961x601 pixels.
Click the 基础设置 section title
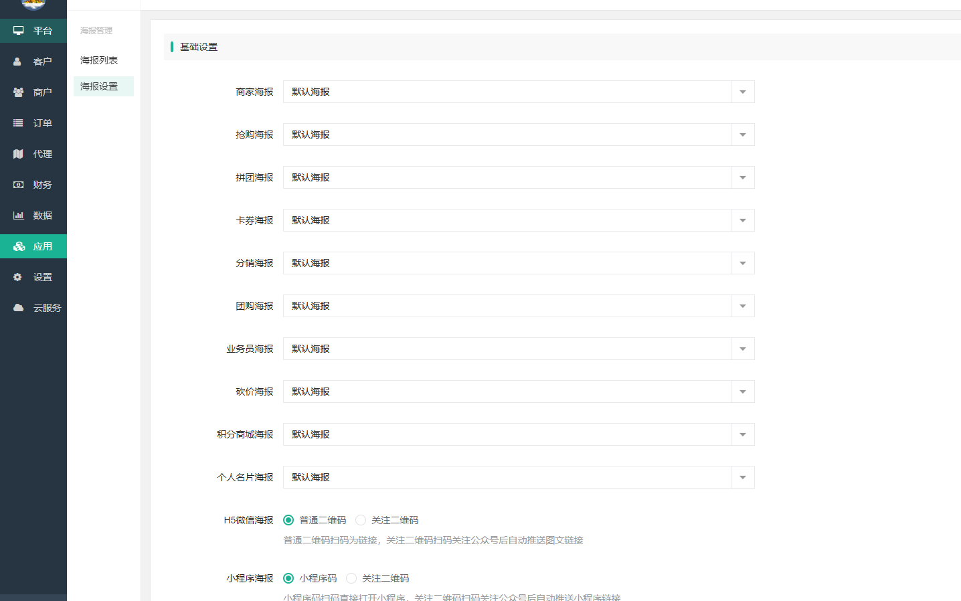pos(199,47)
